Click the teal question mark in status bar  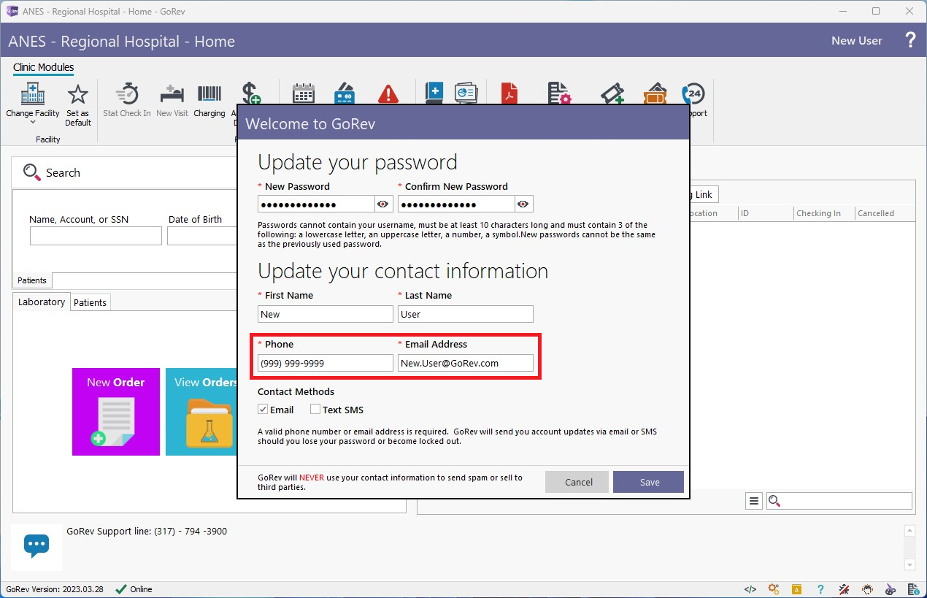(x=820, y=589)
